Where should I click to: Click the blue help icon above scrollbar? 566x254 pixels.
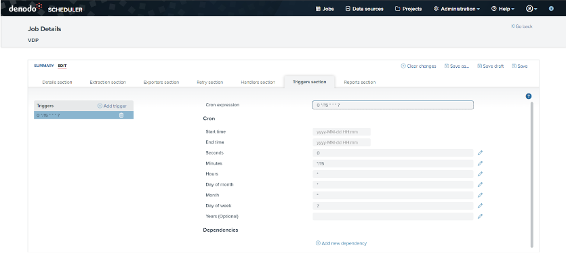[x=529, y=96]
